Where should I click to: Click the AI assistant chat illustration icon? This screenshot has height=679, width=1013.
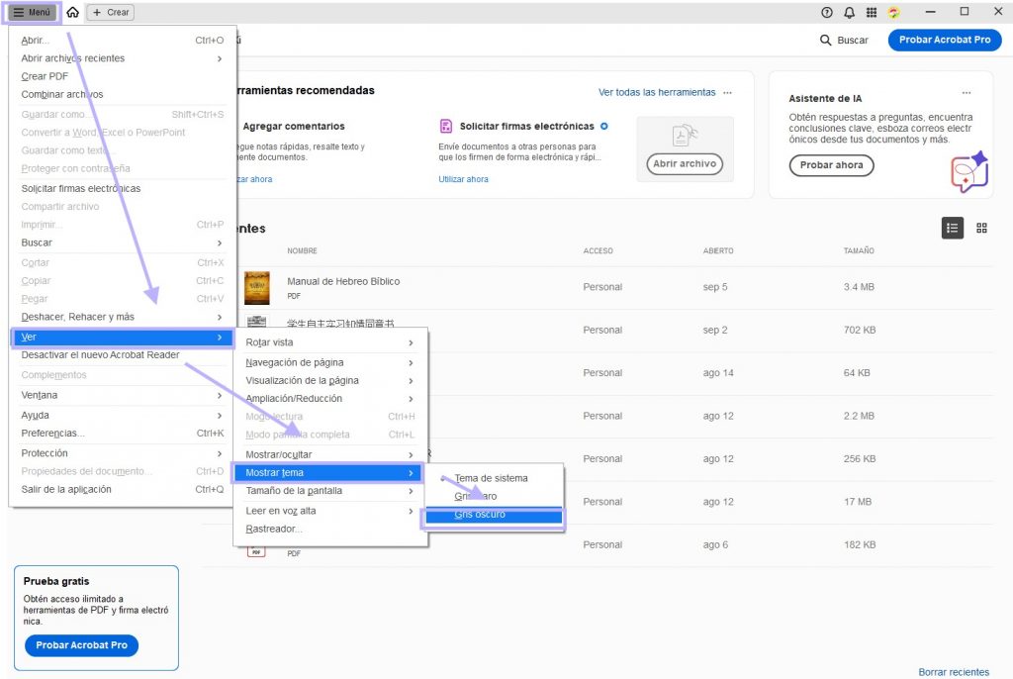tap(969, 171)
